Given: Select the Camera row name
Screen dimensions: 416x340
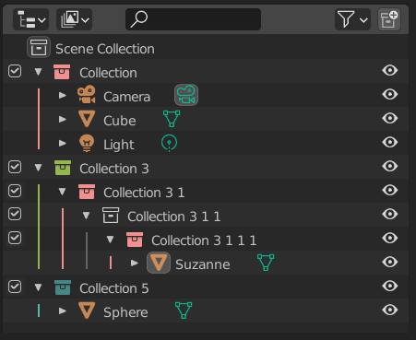Looking at the screenshot, I should (126, 97).
